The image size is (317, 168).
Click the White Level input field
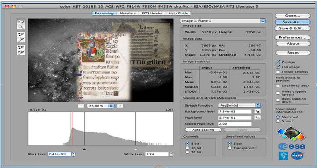(157, 154)
